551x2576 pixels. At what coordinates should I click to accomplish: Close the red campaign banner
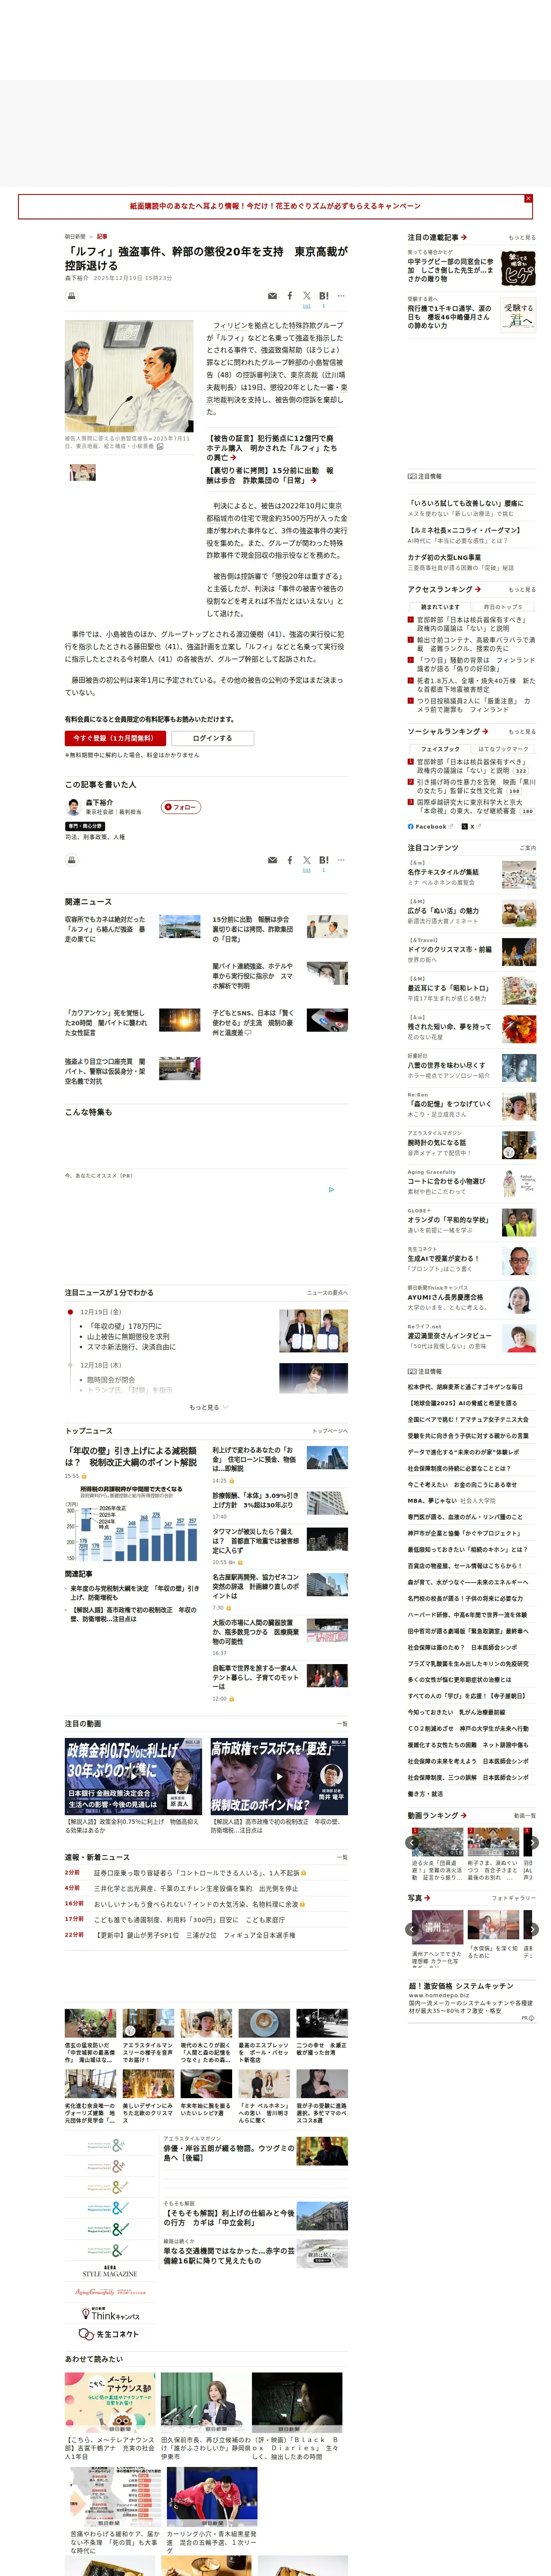click(528, 198)
